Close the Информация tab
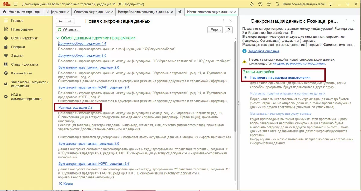361x191 pixels. click(69, 12)
